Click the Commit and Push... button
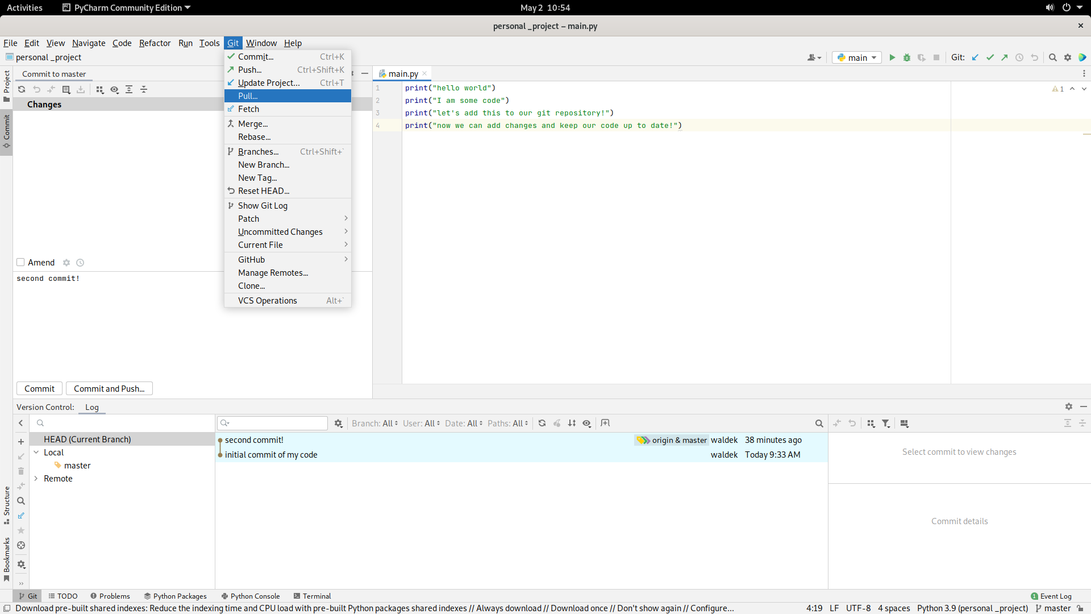 tap(109, 389)
